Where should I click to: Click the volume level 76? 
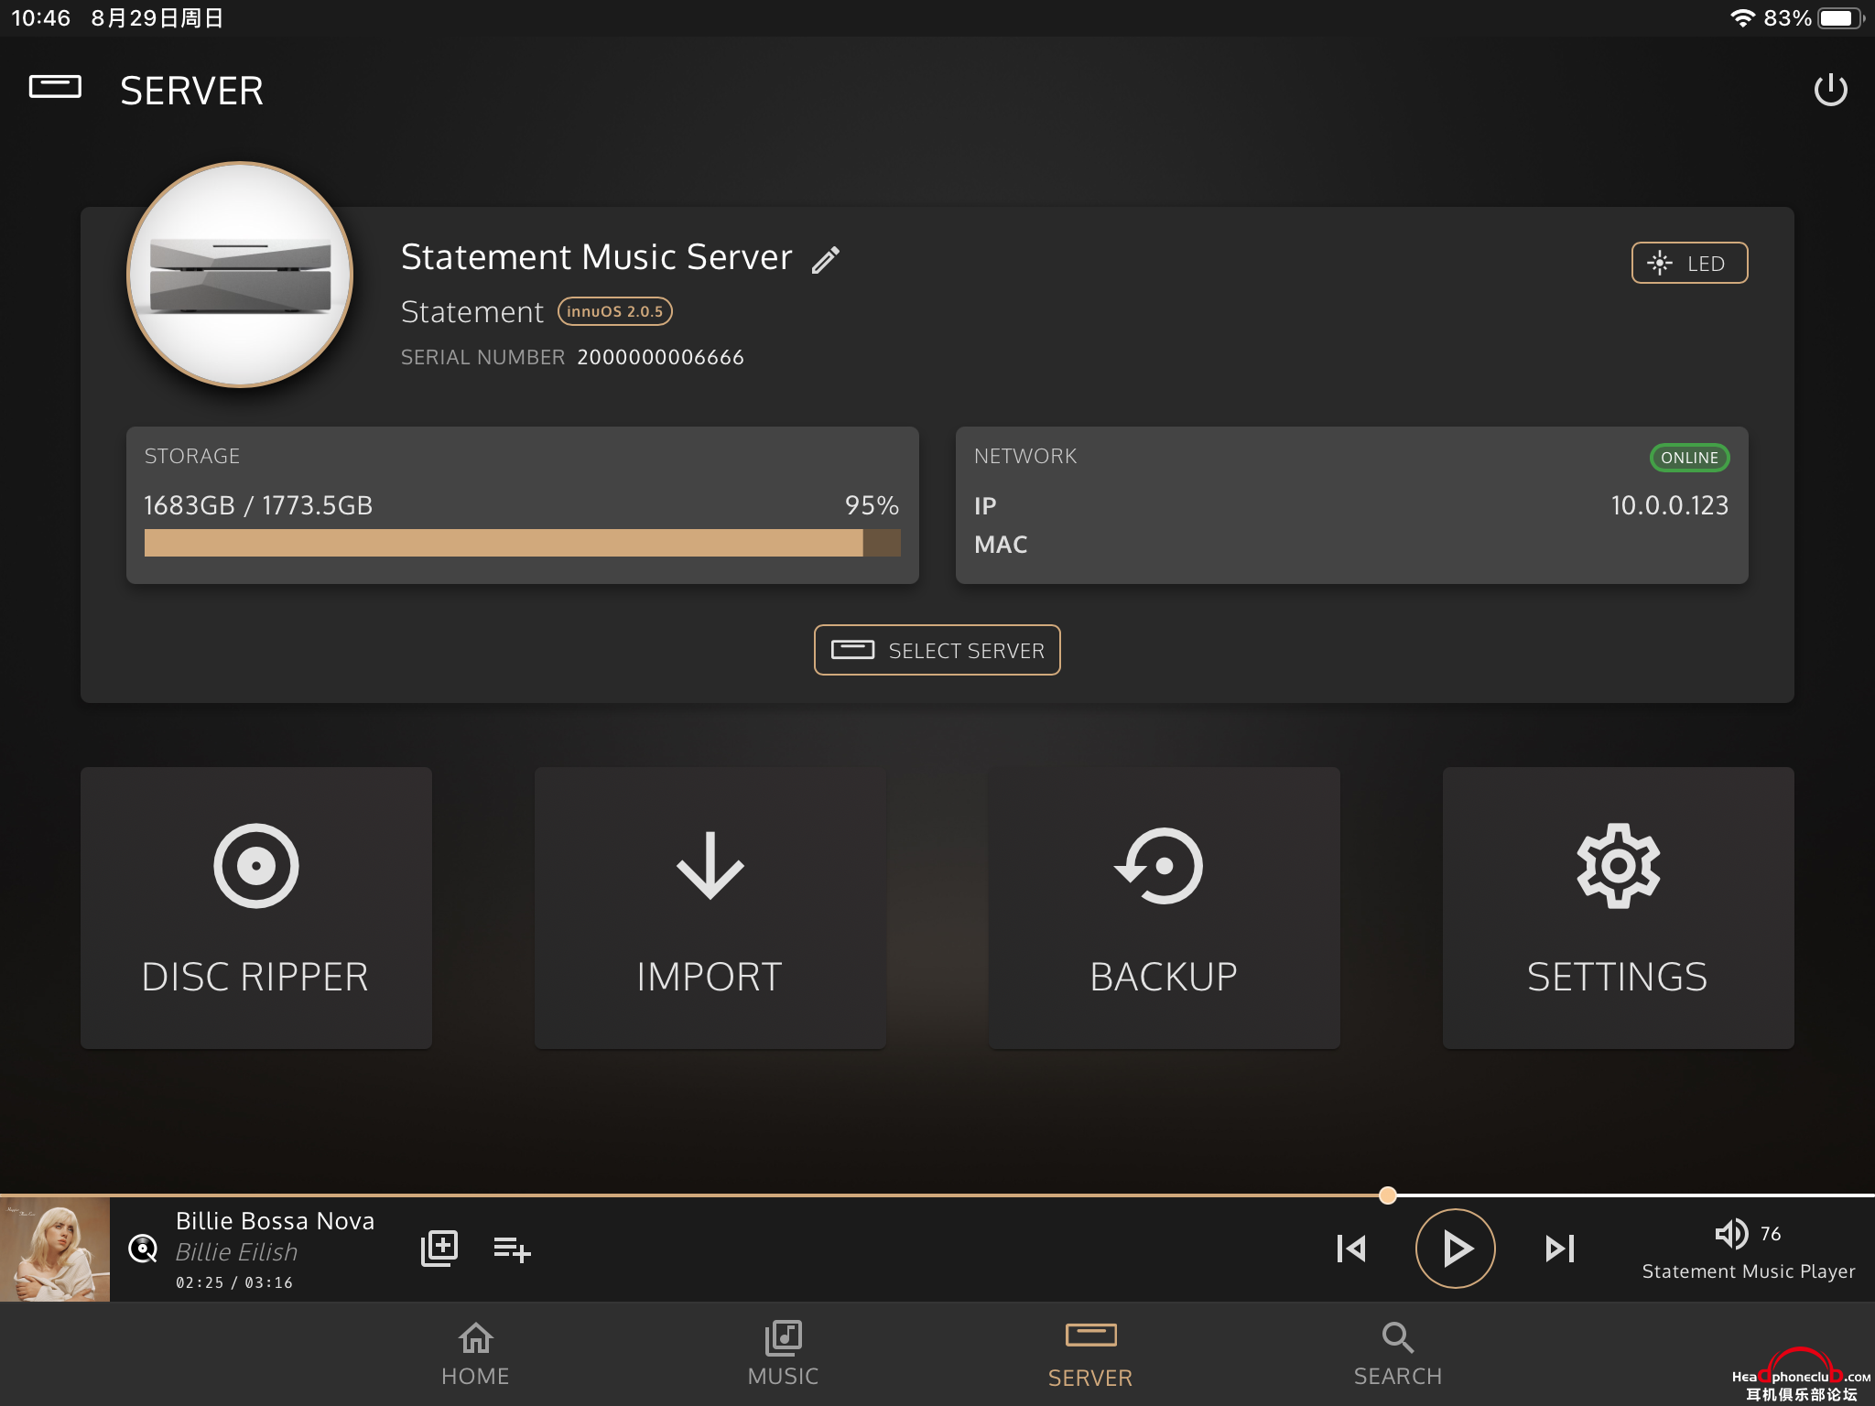1771,1234
